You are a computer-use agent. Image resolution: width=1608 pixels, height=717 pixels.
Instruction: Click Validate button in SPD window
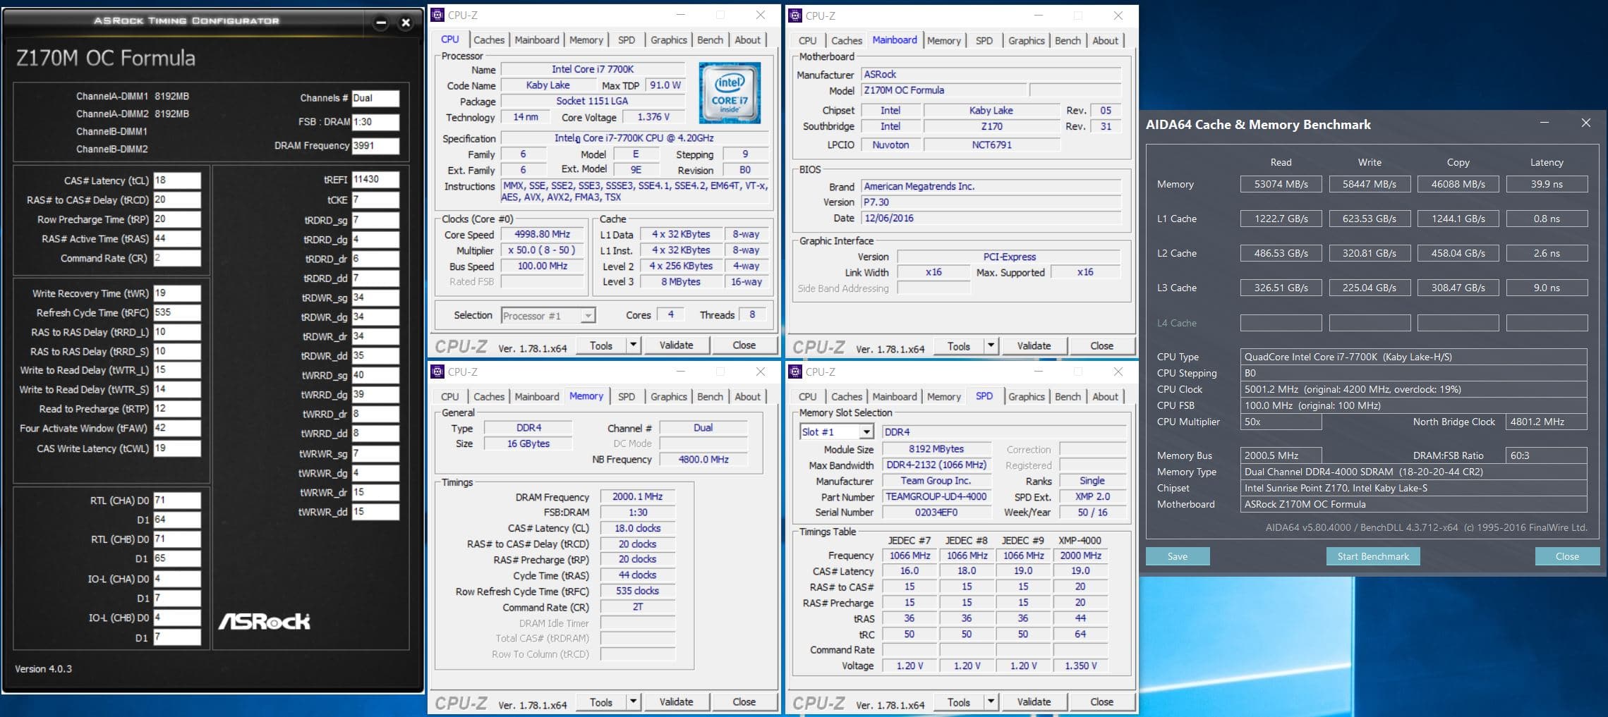coord(1034,701)
